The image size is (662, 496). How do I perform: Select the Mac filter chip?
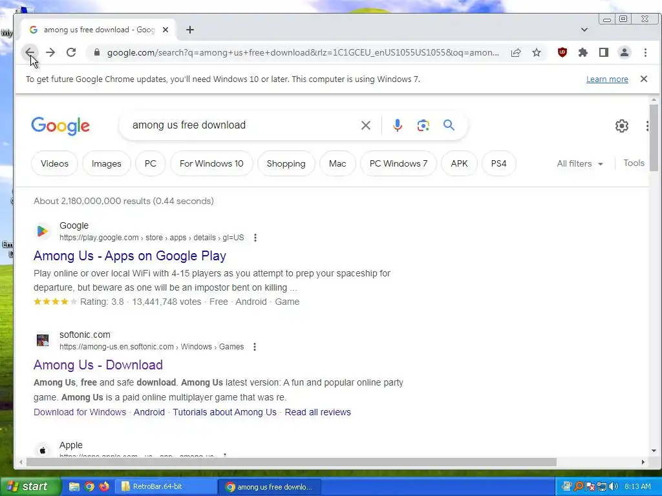click(337, 163)
